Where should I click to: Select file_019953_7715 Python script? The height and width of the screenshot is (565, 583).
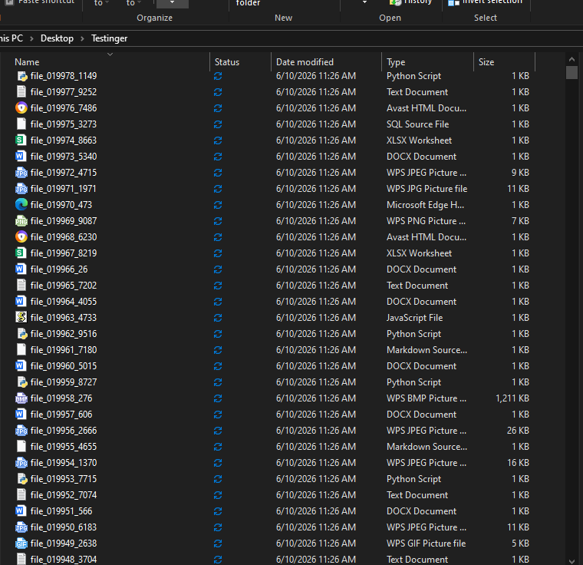click(x=64, y=479)
